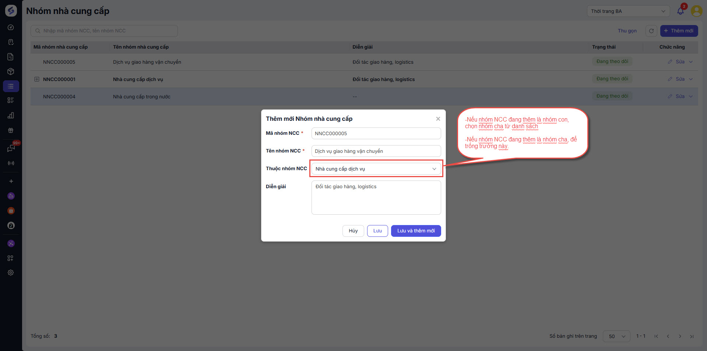The height and width of the screenshot is (351, 707).
Task: Click the Tên nhóm NCC input field
Action: [x=376, y=151]
